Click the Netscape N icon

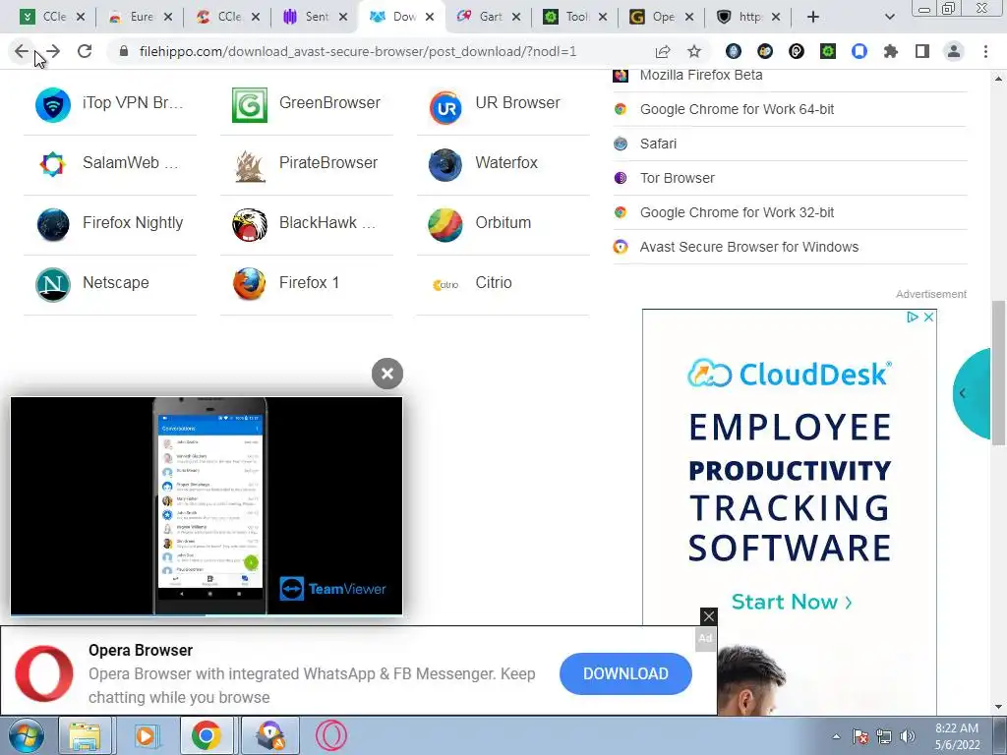(x=53, y=284)
